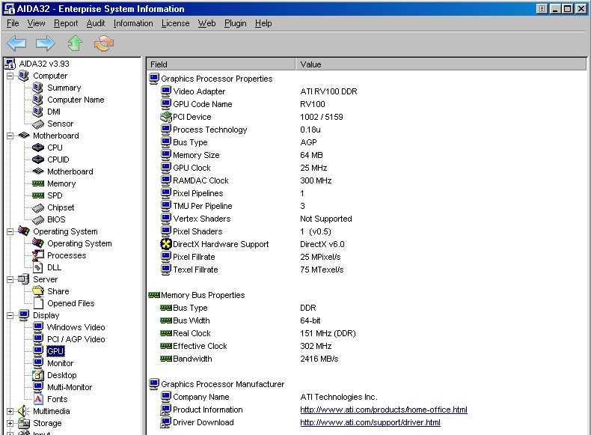Click the Value column header
This screenshot has width=591, height=435.
coord(441,64)
